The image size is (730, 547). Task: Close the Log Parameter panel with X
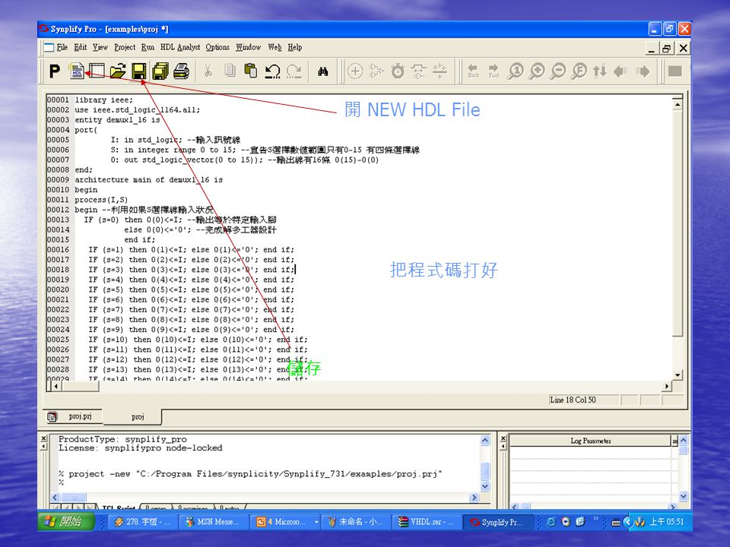tap(503, 438)
